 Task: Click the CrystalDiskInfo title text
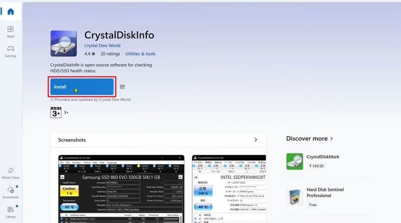click(119, 35)
